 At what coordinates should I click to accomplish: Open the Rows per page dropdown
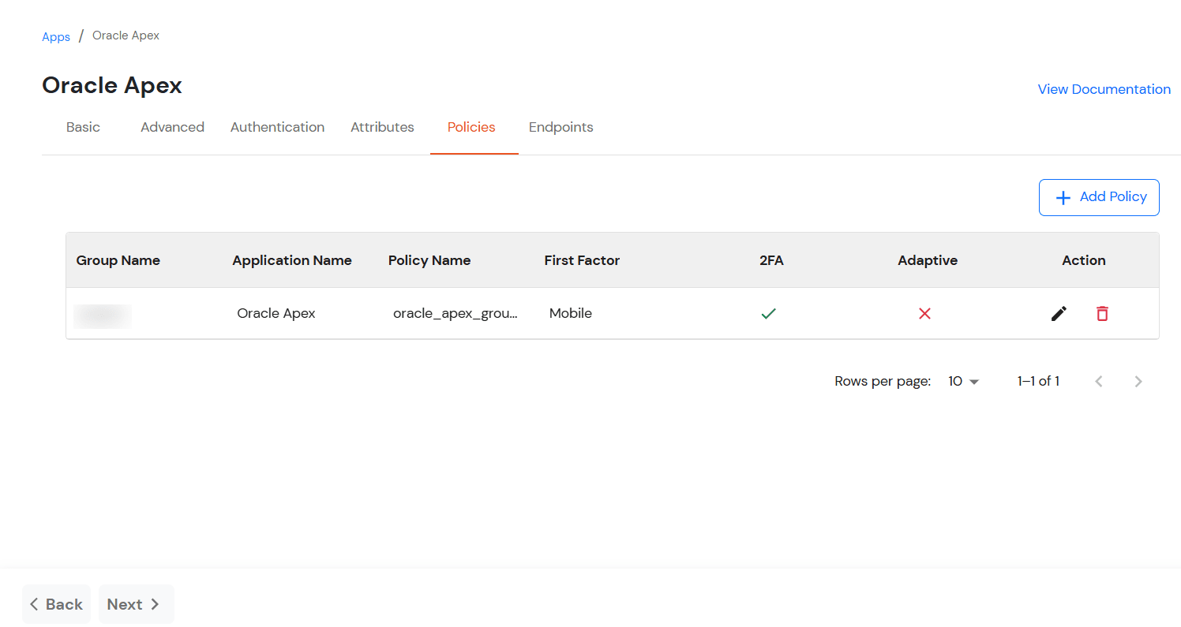963,382
